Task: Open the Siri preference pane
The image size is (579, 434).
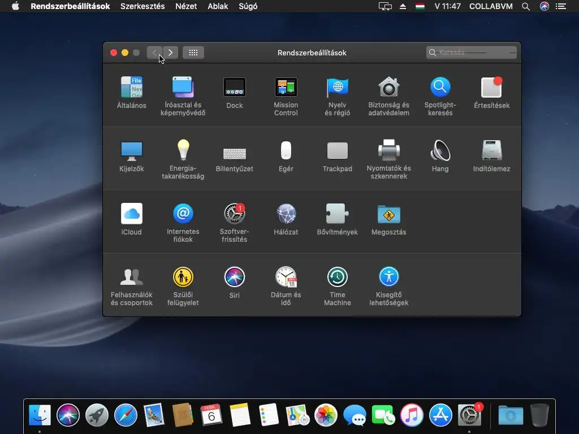Action: pyautogui.click(x=235, y=283)
